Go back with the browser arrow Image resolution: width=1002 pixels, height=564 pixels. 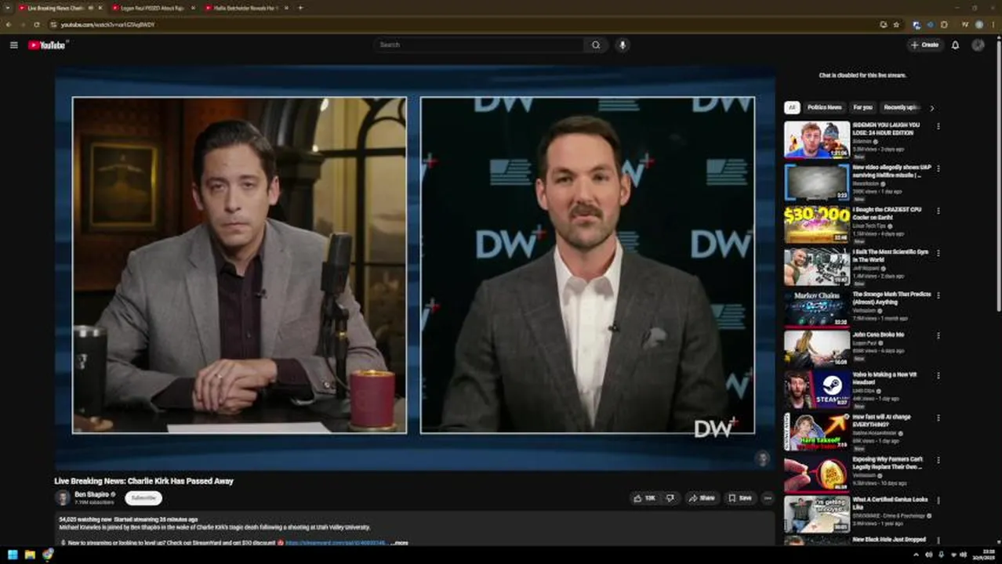pyautogui.click(x=9, y=24)
